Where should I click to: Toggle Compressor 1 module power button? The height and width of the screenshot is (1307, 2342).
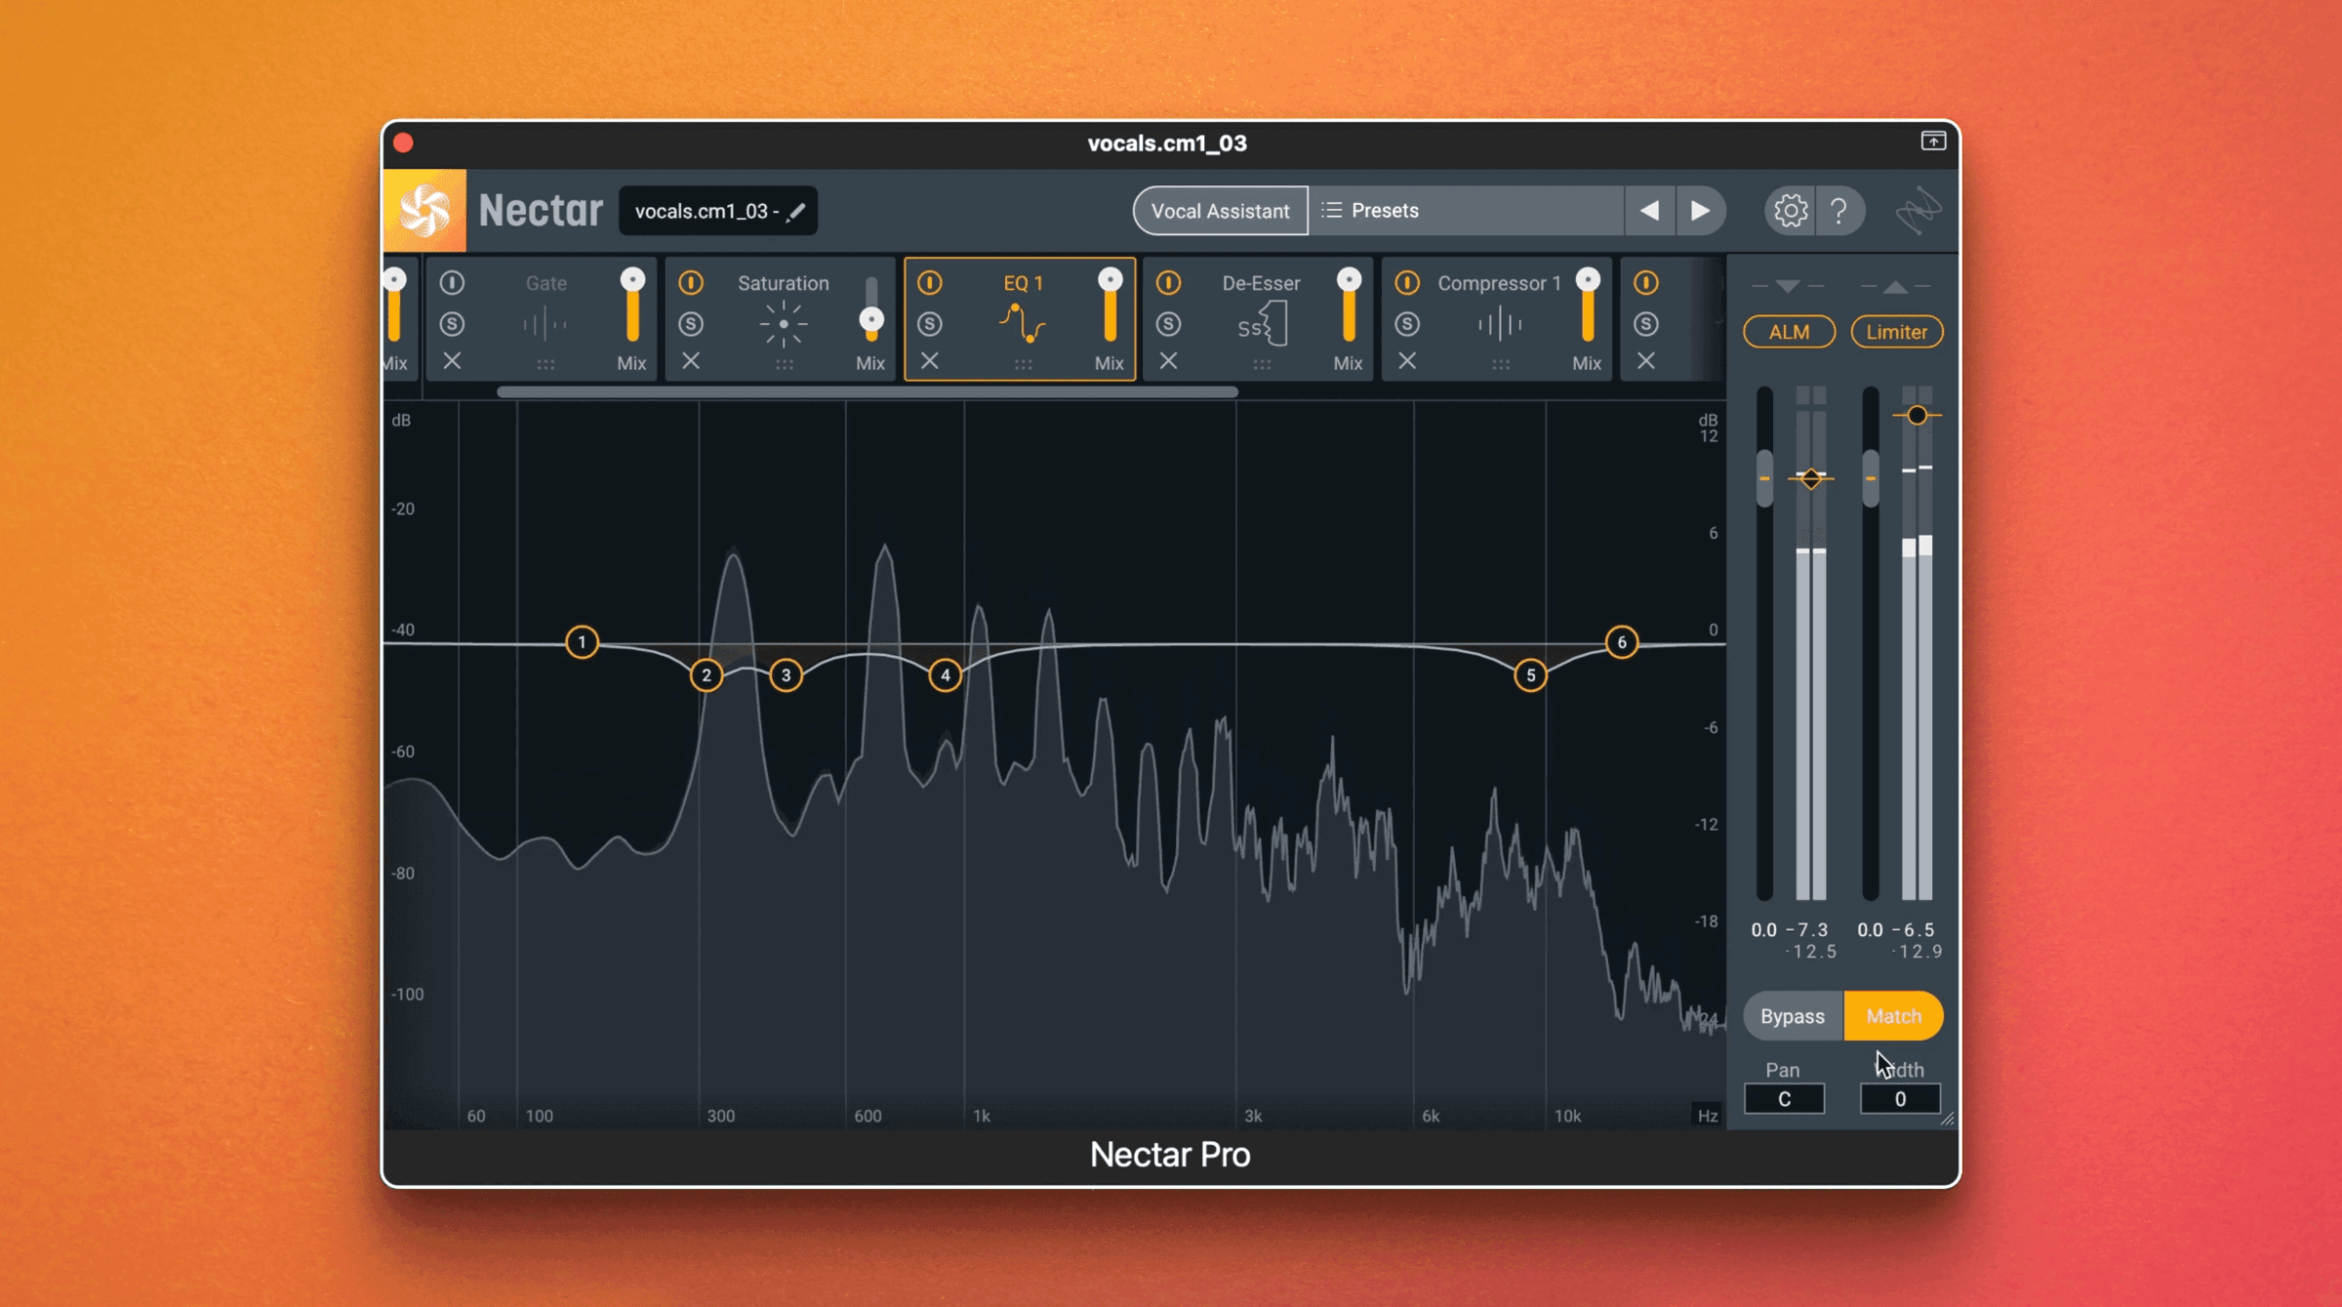1407,283
